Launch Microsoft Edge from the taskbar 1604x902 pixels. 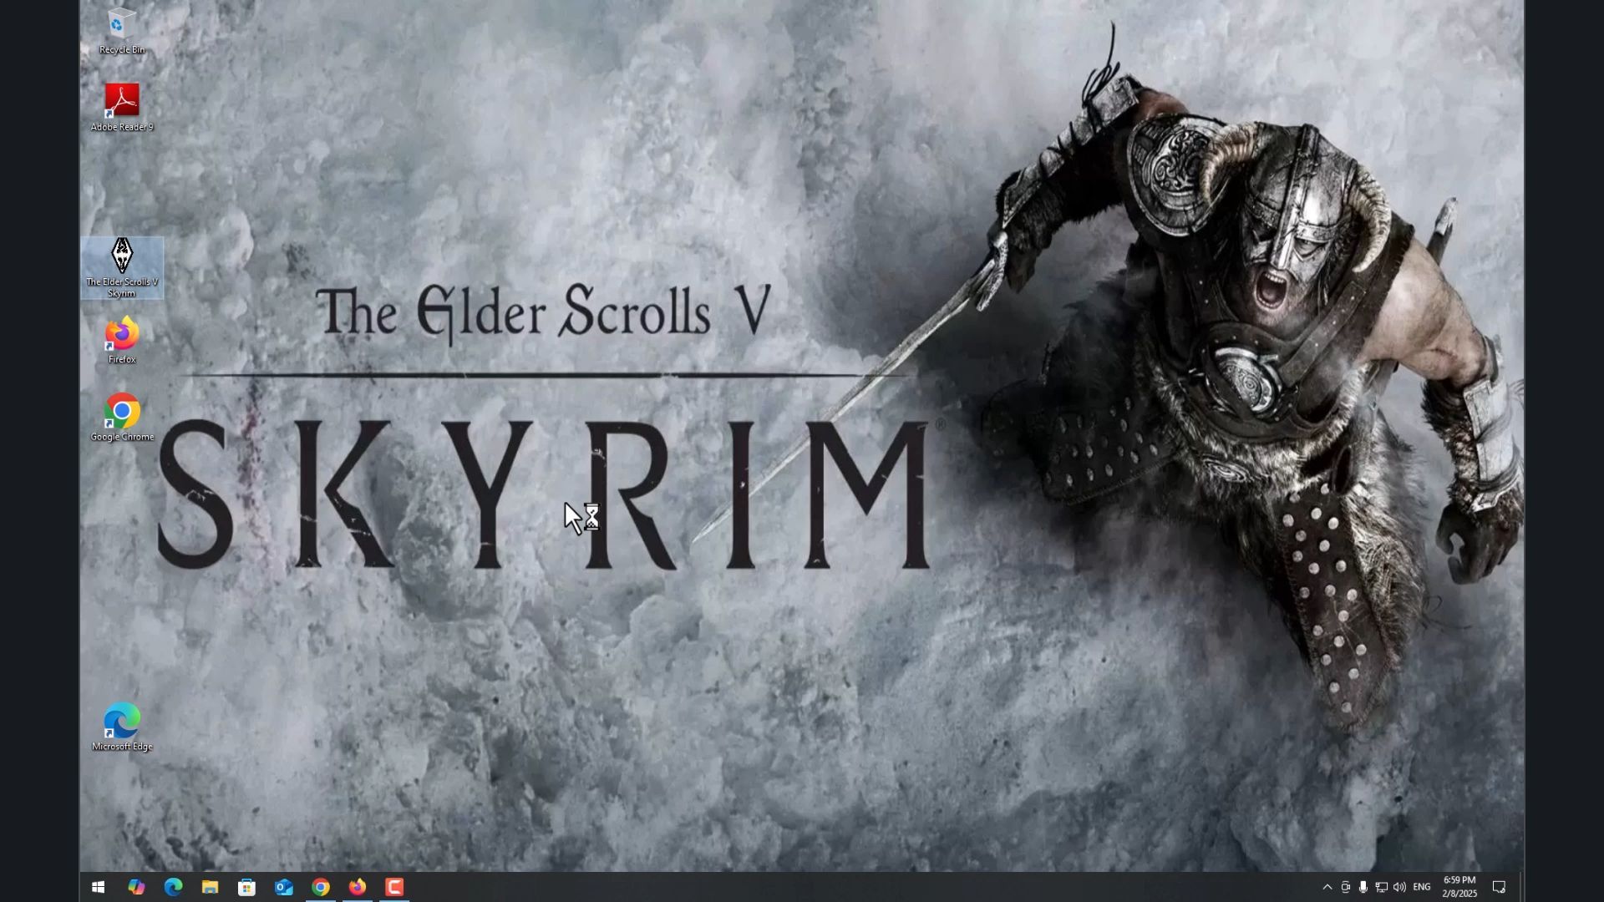coord(173,887)
